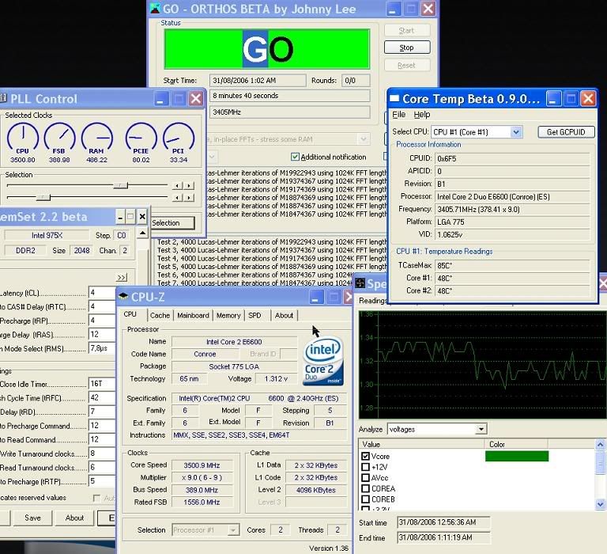607x554 pixels.
Task: Toggle the Additional notification checkbox
Action: (295, 157)
